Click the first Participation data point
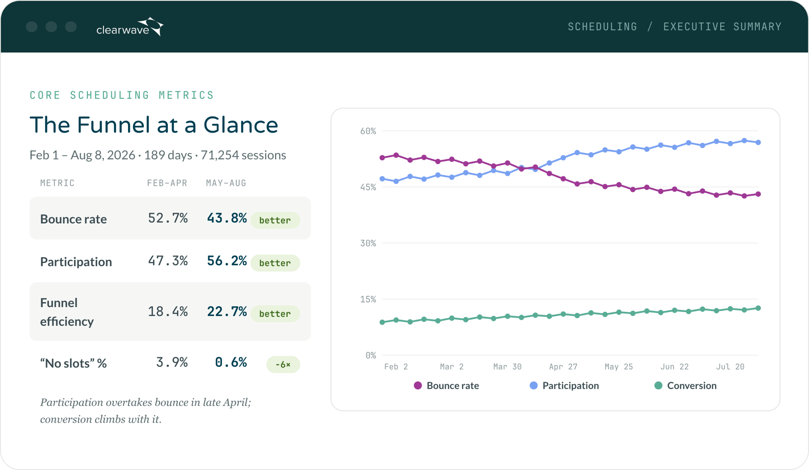The width and height of the screenshot is (809, 470). coord(382,179)
